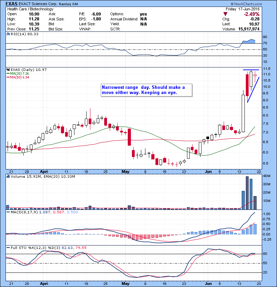Click the MACD signal value 0.587
The image size is (277, 287).
[x=58, y=212]
